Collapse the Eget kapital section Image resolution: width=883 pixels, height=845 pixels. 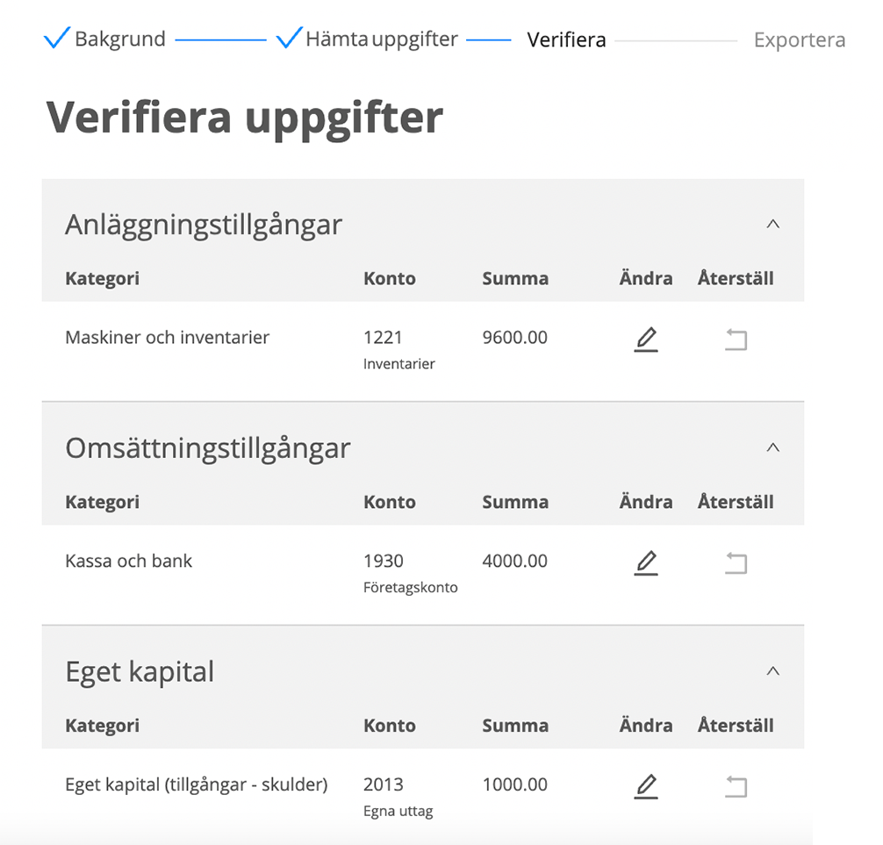(x=772, y=671)
